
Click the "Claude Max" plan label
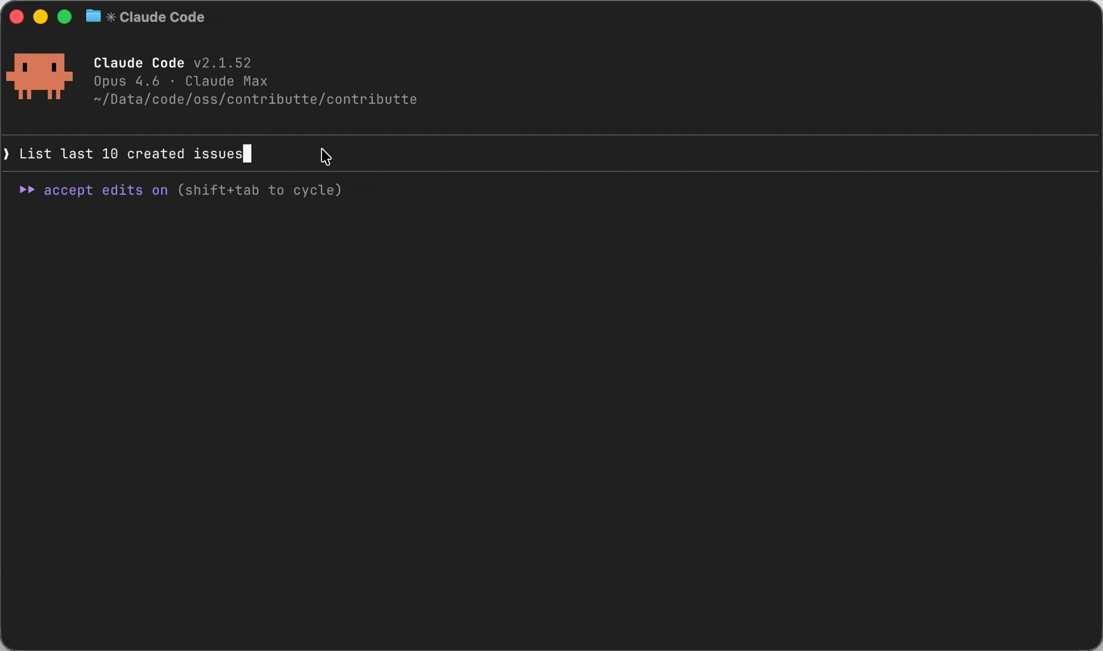226,81
